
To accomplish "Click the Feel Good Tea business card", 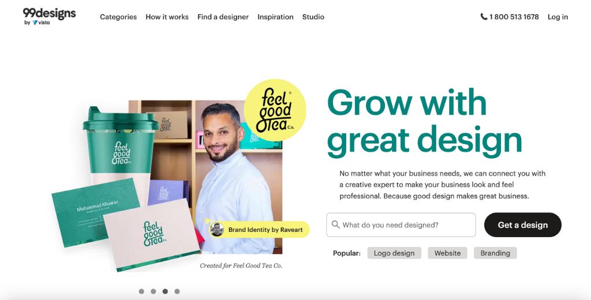I will pos(152,234).
